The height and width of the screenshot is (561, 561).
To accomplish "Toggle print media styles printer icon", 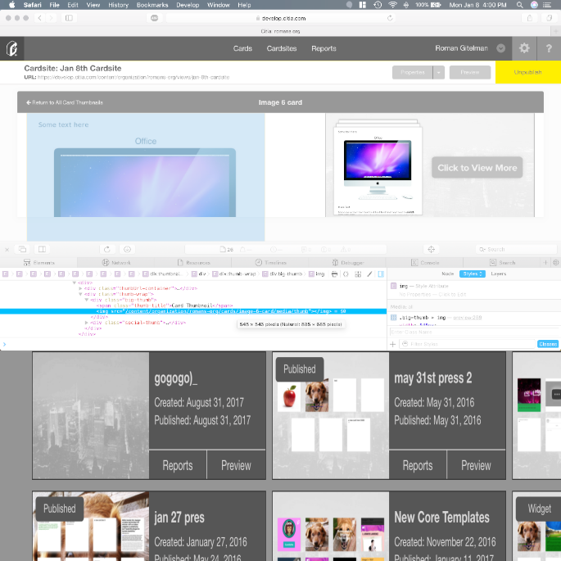I will tap(333, 274).
